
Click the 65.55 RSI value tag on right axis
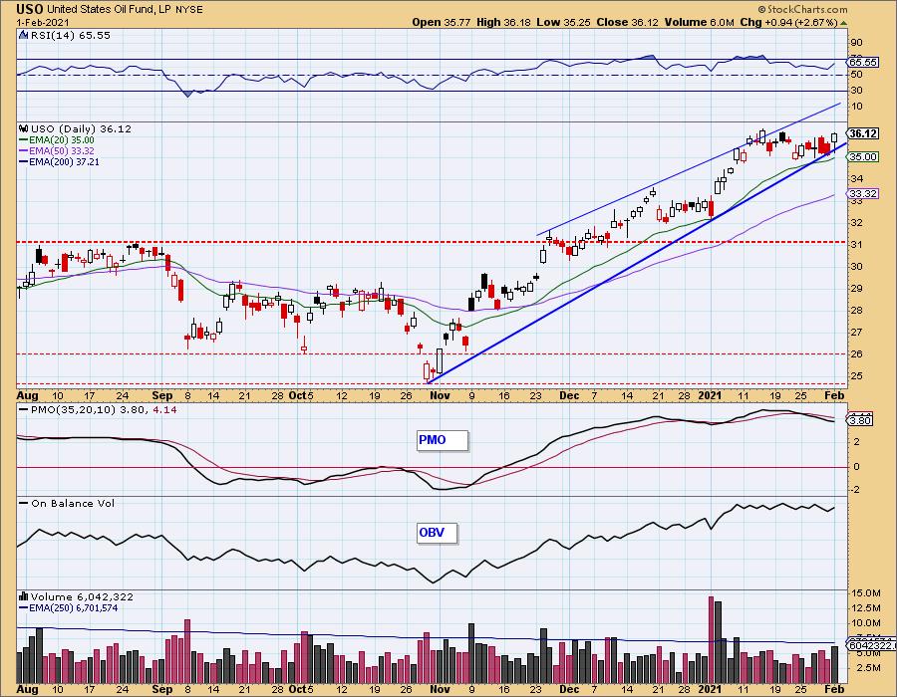click(x=864, y=62)
